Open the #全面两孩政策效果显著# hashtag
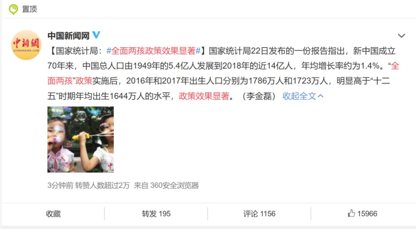Screen dimensions: 416x229 tap(153, 51)
